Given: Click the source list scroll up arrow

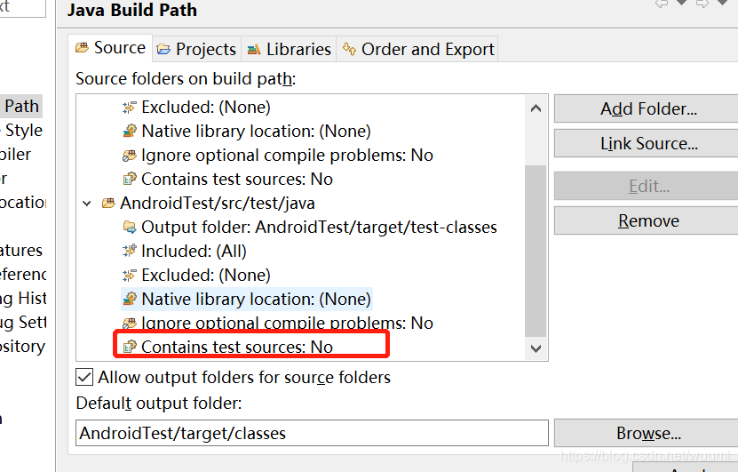Looking at the screenshot, I should click(x=536, y=108).
